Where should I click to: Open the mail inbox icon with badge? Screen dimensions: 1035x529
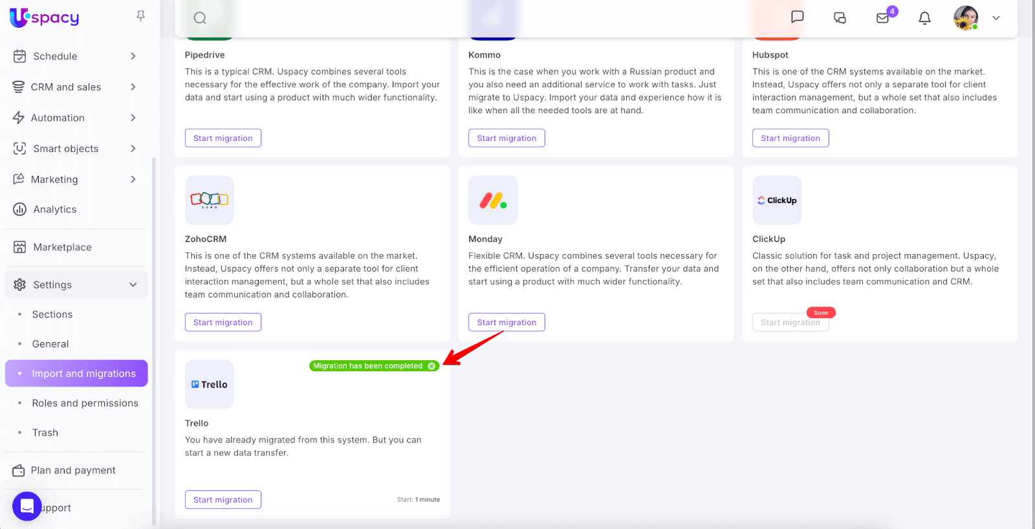pyautogui.click(x=883, y=18)
